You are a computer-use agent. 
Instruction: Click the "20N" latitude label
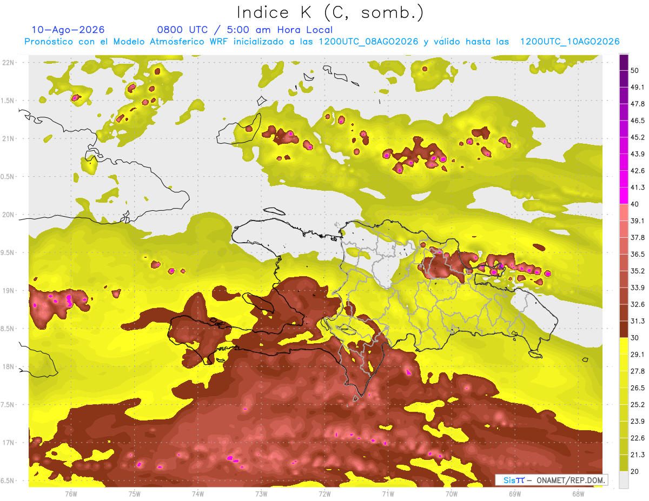coord(9,215)
